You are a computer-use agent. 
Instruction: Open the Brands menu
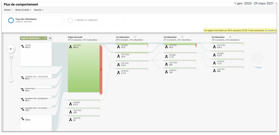8,10
